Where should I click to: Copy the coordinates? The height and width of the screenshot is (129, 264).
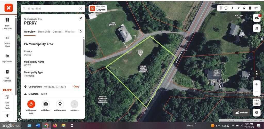[x=76, y=87]
